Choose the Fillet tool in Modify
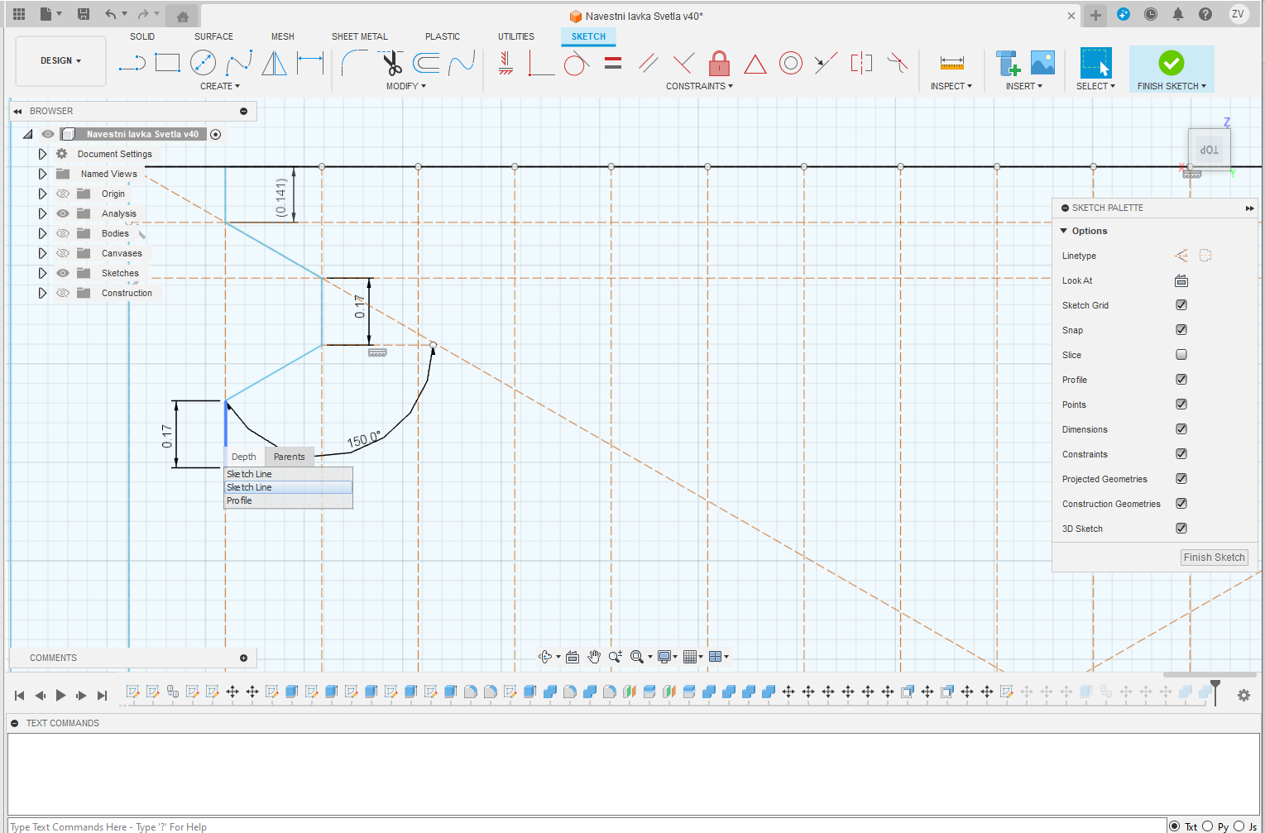 click(354, 64)
